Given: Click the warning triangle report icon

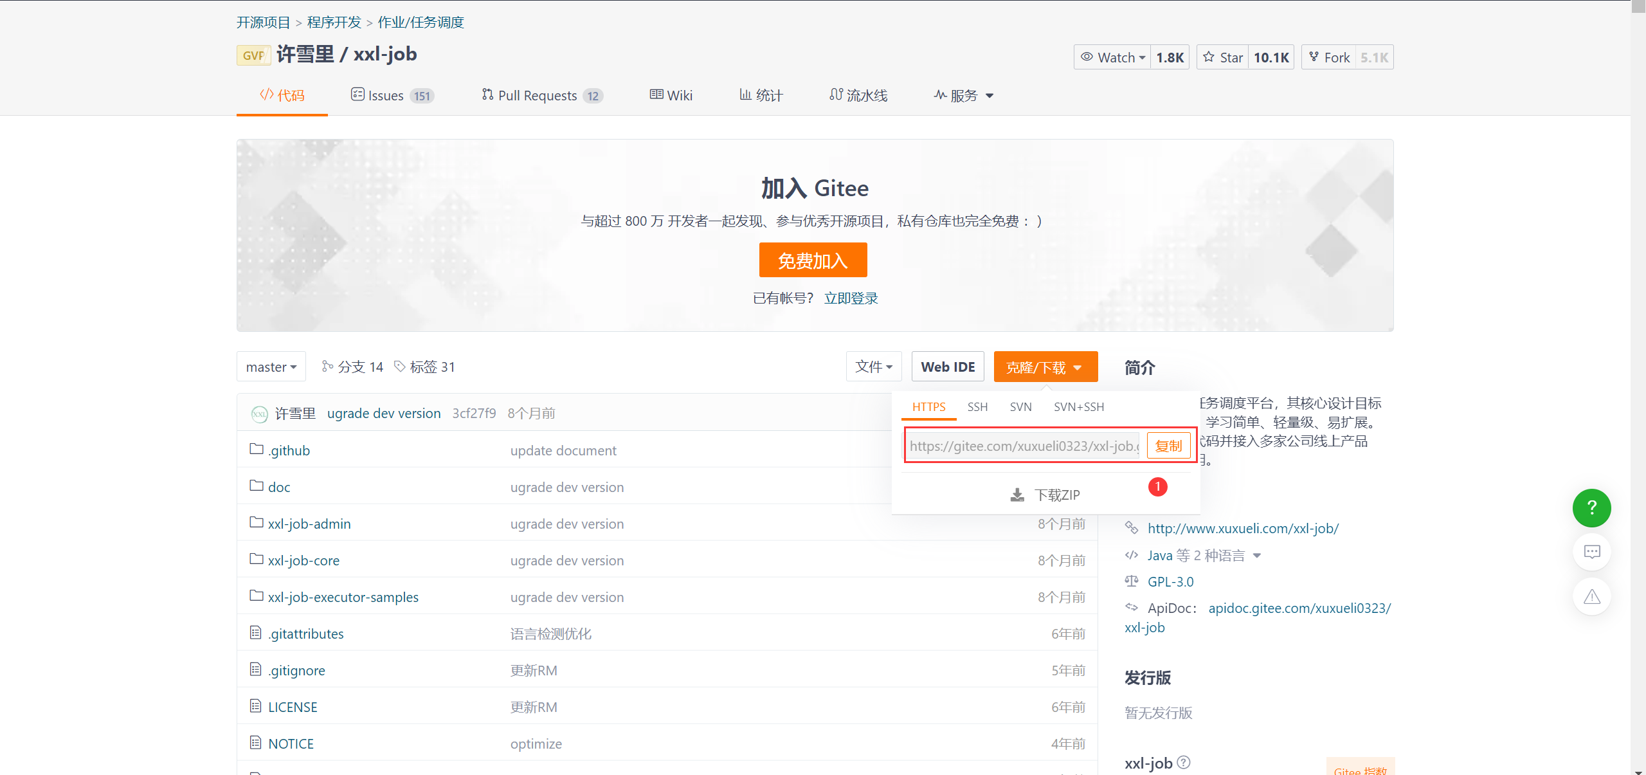Looking at the screenshot, I should click(x=1591, y=596).
